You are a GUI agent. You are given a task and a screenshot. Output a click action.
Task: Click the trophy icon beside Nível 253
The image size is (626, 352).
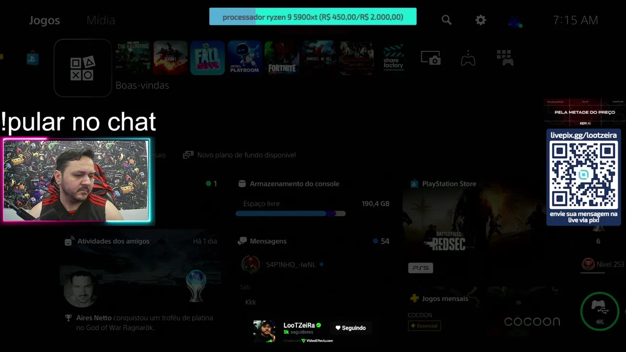pyautogui.click(x=588, y=264)
